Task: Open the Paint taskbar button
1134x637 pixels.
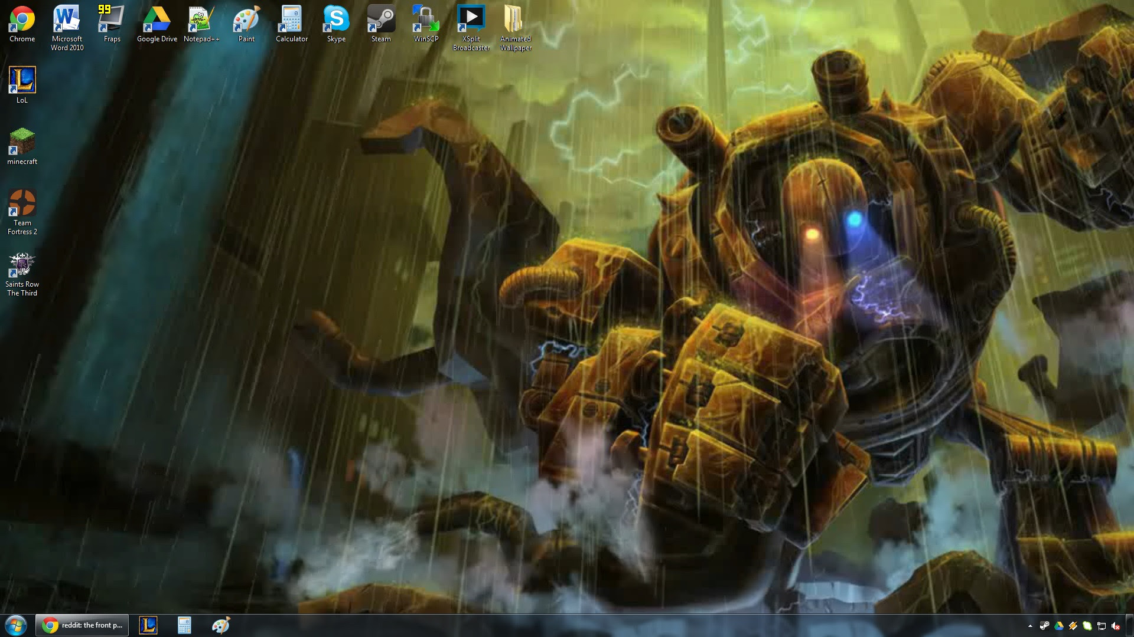Action: pos(220,625)
